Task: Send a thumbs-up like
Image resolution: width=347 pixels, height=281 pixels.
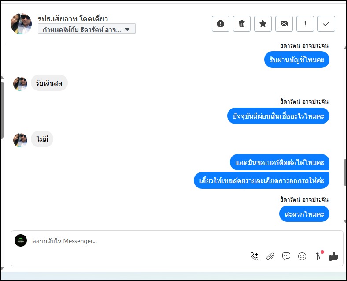Action: pos(333,257)
